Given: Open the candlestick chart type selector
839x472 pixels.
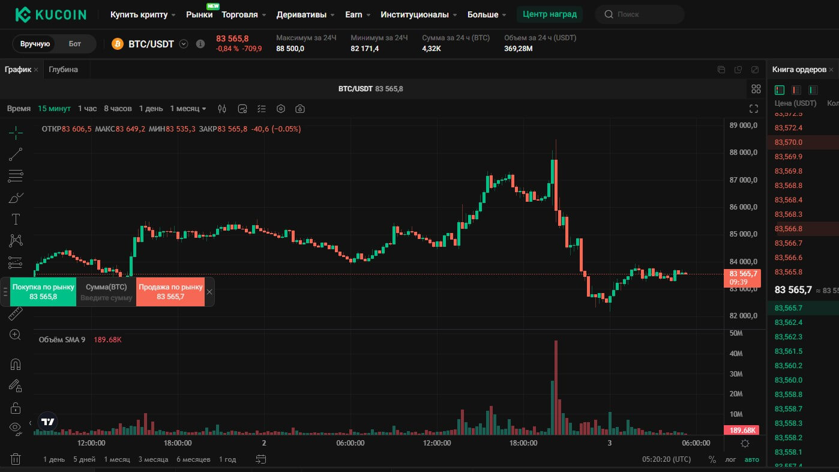Looking at the screenshot, I should click(x=222, y=109).
